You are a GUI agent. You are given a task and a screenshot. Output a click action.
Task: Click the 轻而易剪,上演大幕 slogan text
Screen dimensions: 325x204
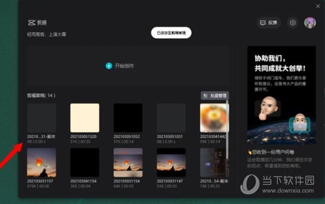tap(47, 35)
